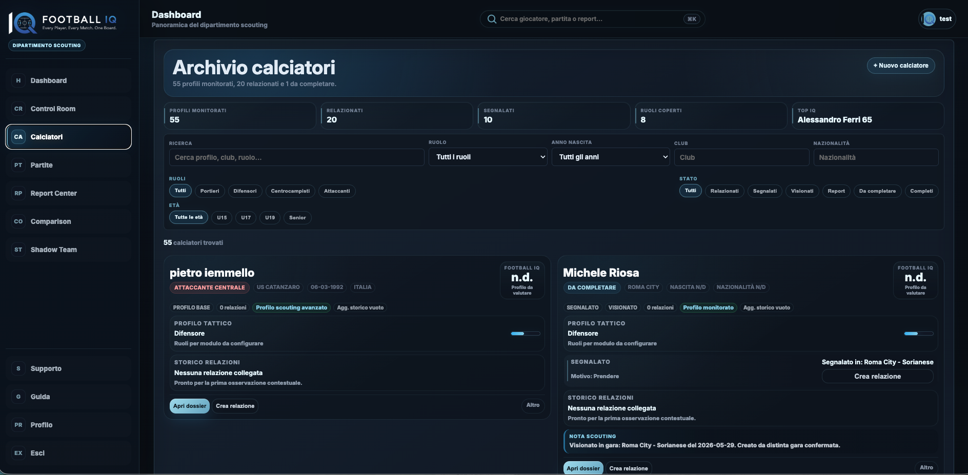Click pietro iemmello tactical profile progress bar
Screen dimensions: 968x475
526,334
